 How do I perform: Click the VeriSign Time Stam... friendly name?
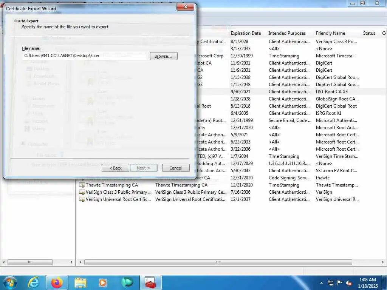point(337,156)
